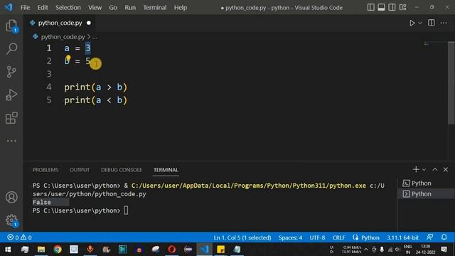Switch to the TERMINAL panel tab

tap(166, 170)
